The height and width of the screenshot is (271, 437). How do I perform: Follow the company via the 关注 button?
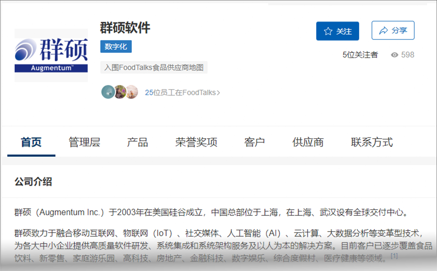pos(337,31)
